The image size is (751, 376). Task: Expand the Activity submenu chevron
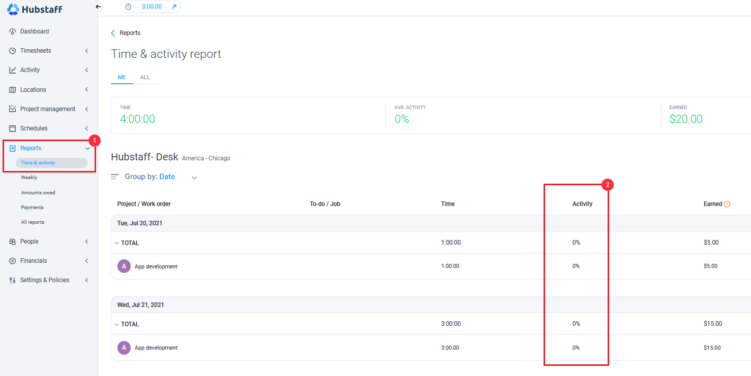tap(87, 70)
